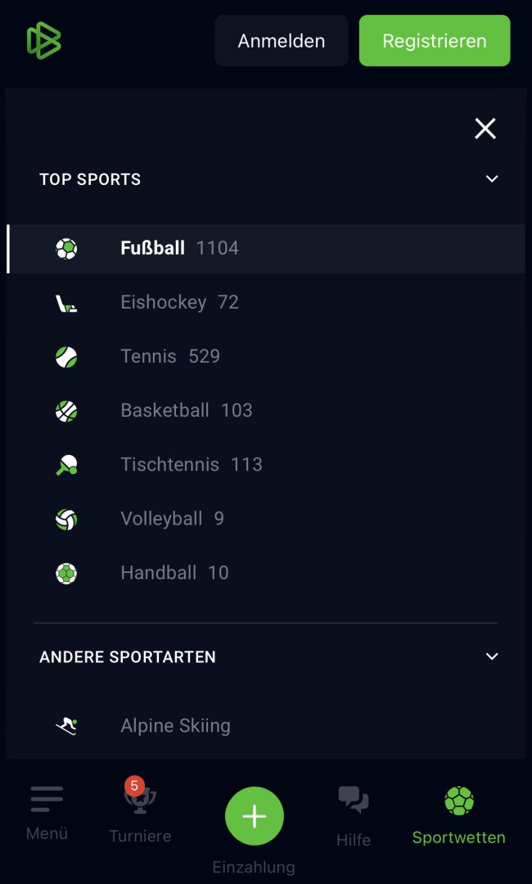
Task: Select Alpine Skiing from the sports list
Action: [x=175, y=725]
